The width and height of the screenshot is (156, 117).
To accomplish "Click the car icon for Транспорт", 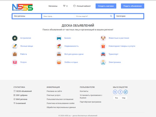I will click(x=103, y=54).
